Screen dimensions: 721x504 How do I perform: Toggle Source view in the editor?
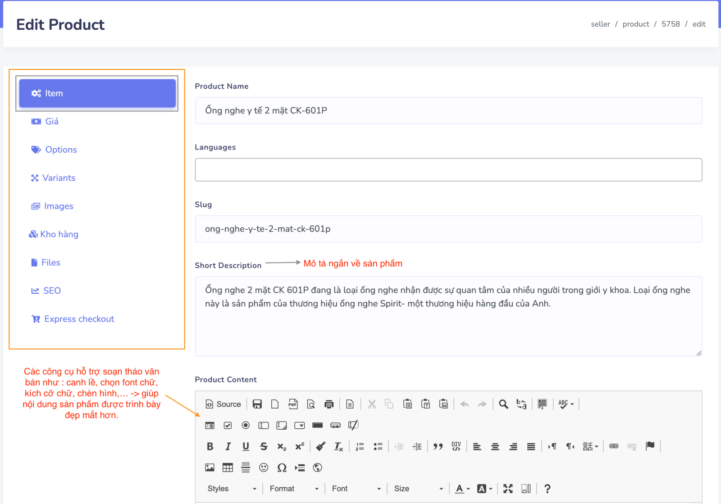[224, 404]
